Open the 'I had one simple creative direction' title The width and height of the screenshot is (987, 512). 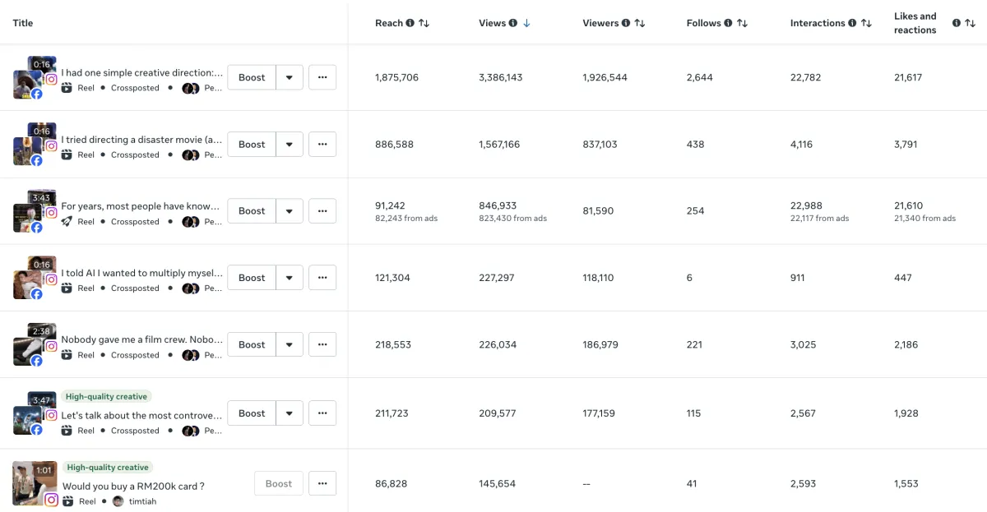tap(141, 72)
